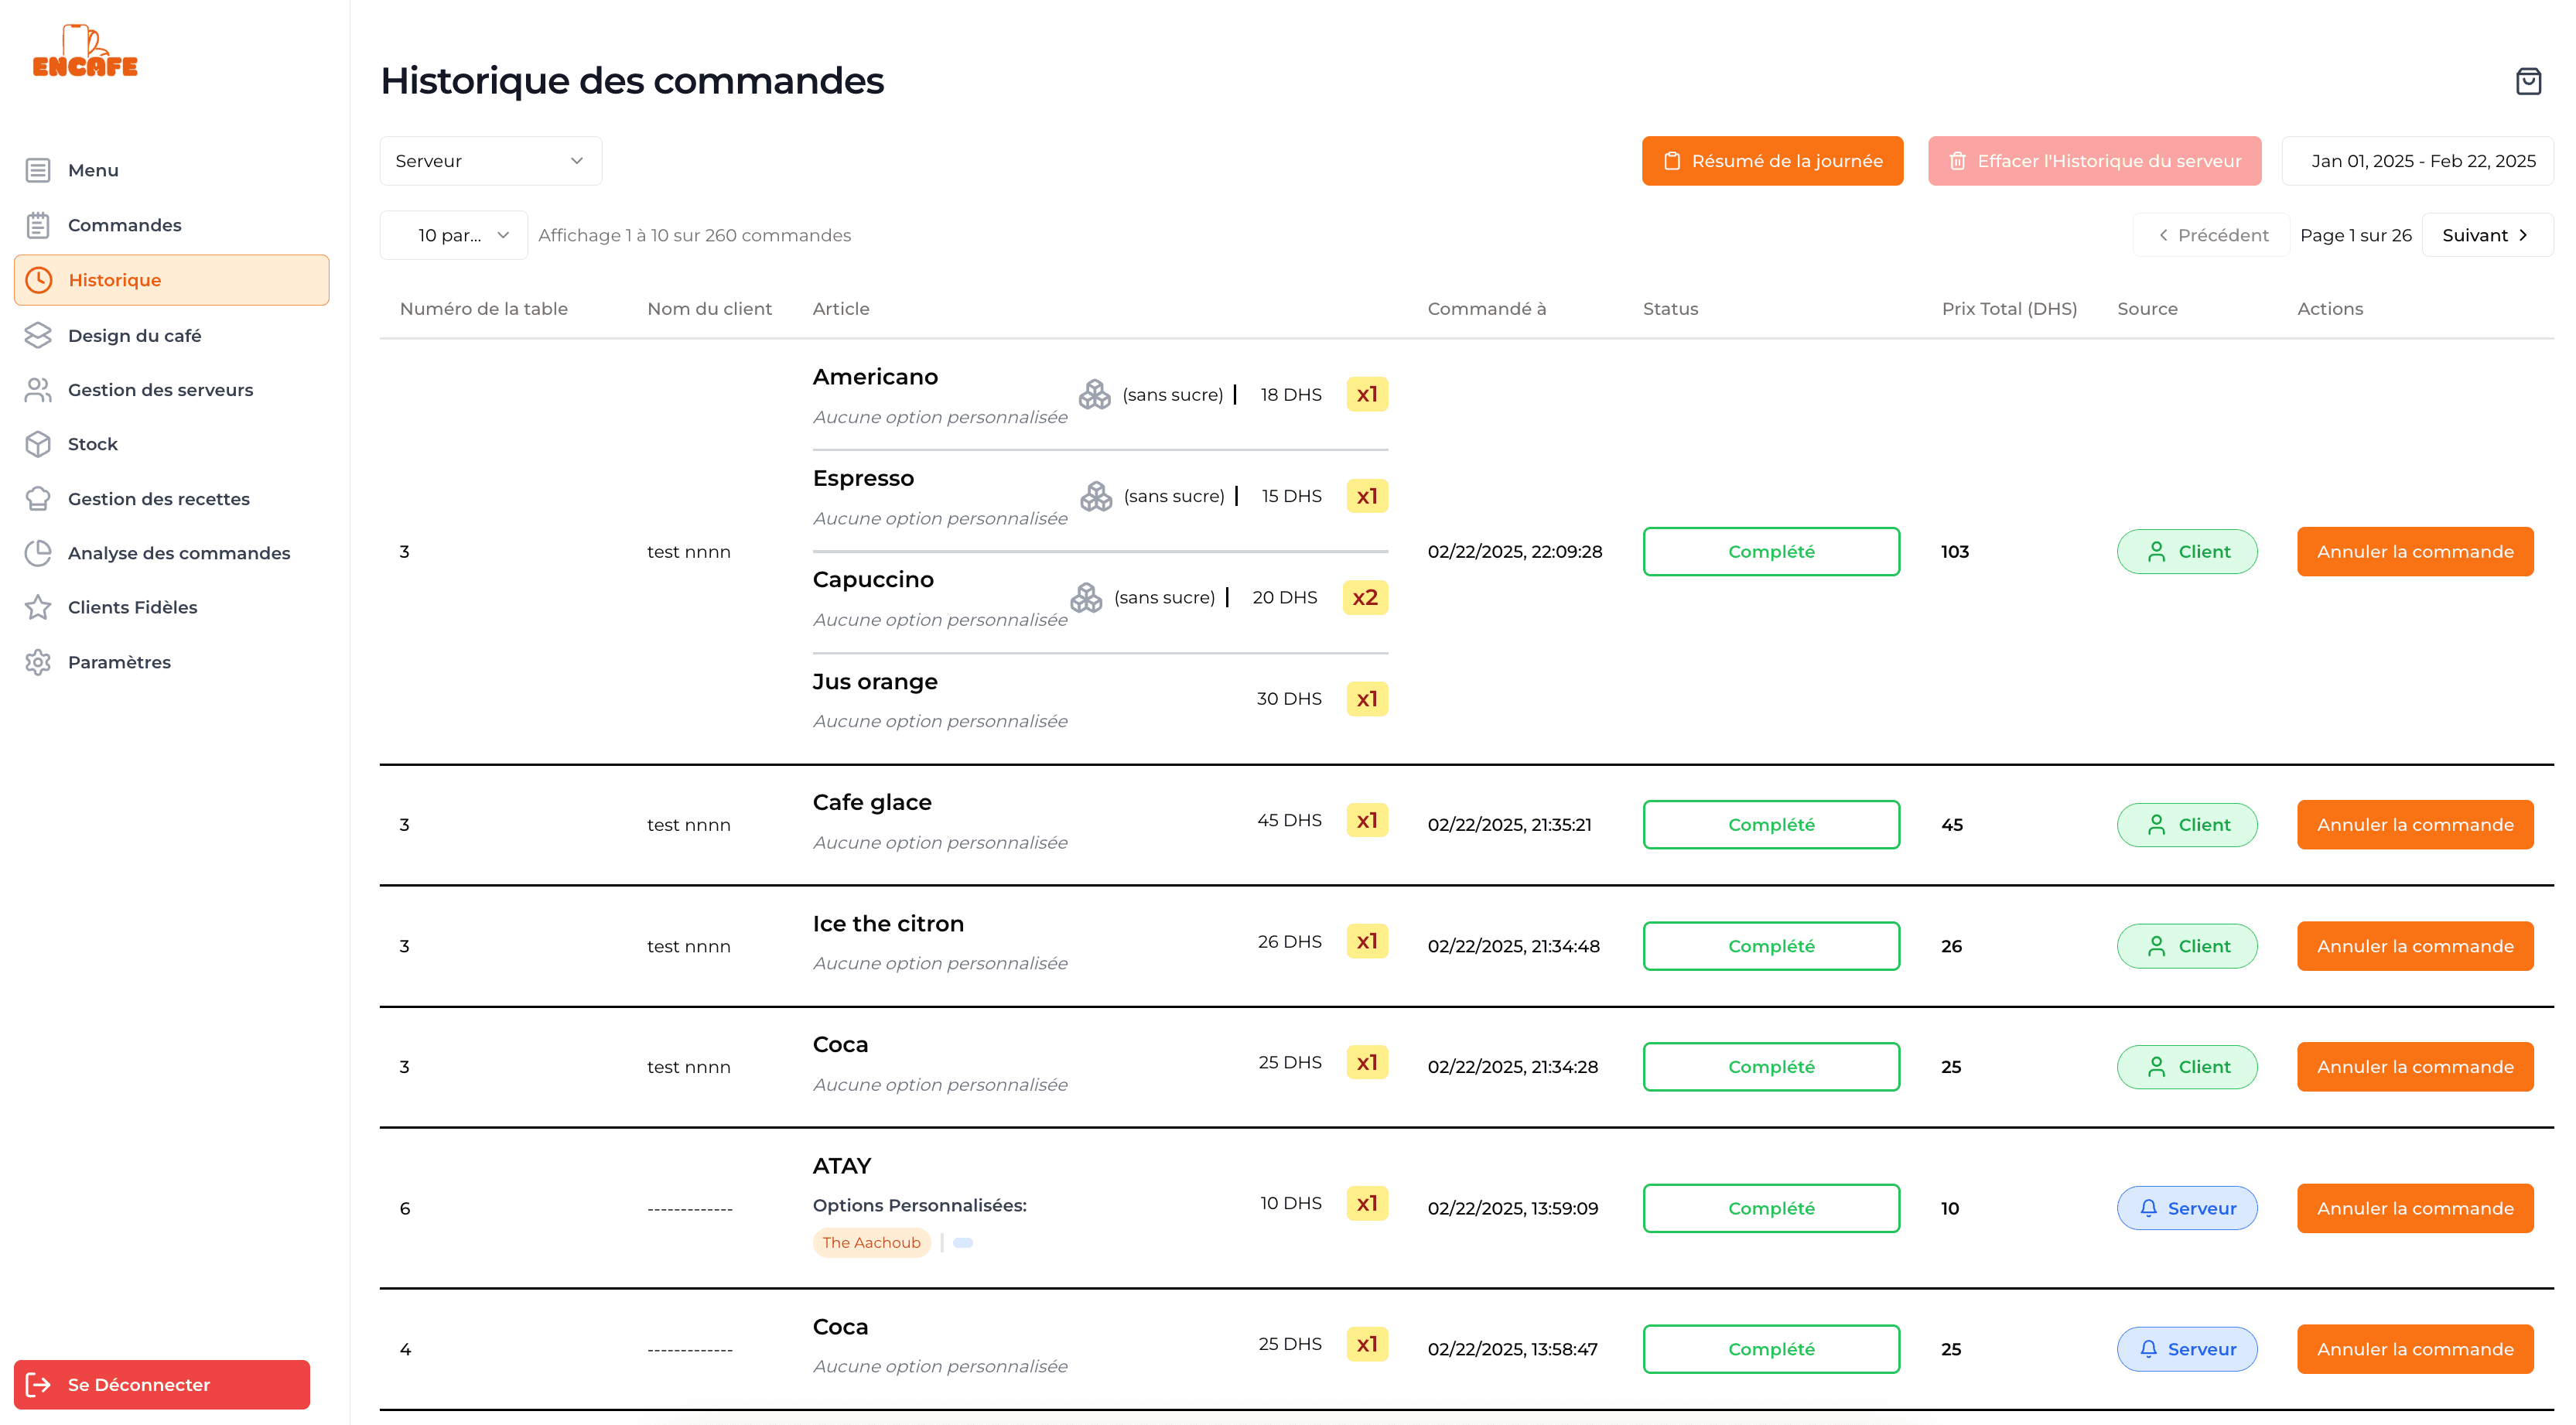Viewport: 2576px width, 1425px height.
Task: Go to next page with Suivant
Action: pyautogui.click(x=2487, y=235)
